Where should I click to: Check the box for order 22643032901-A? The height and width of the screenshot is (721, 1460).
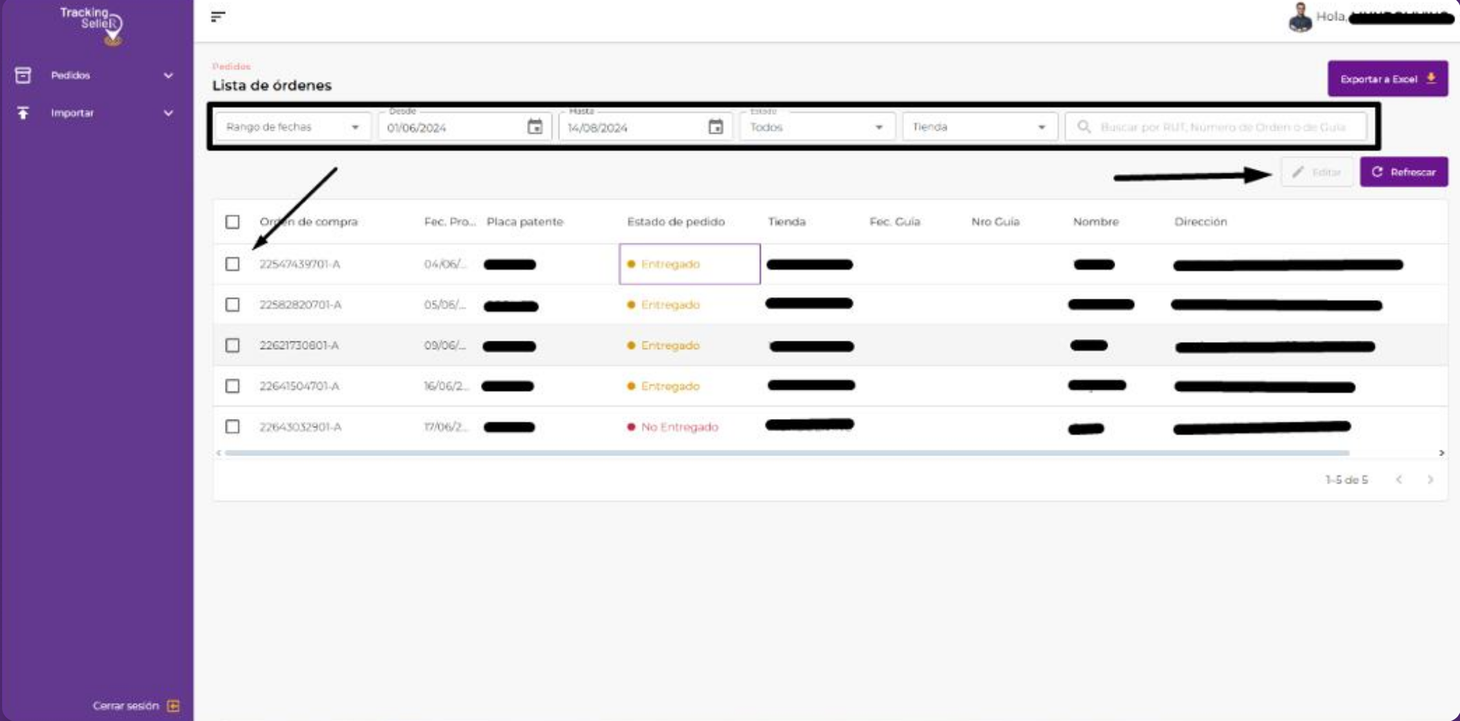pyautogui.click(x=233, y=427)
